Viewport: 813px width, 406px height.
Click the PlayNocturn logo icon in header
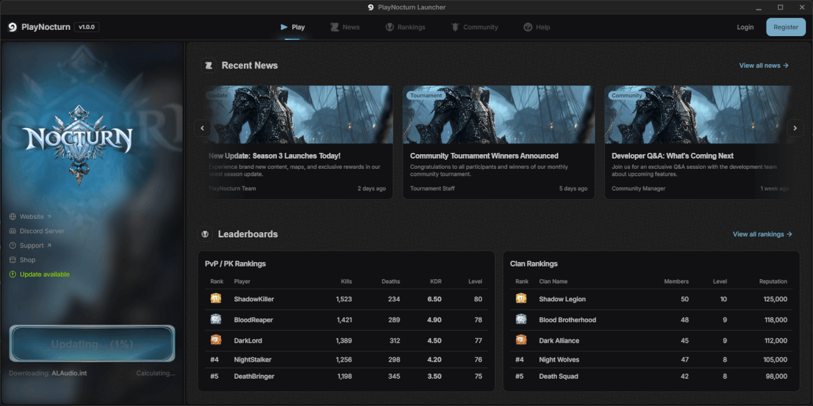13,27
